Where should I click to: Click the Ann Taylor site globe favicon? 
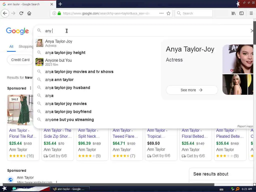pos(10,179)
